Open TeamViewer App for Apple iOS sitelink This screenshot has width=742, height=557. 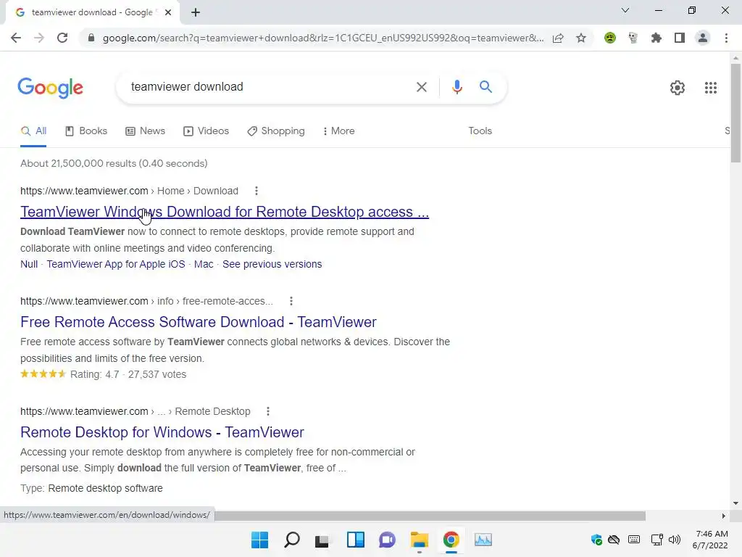(116, 264)
